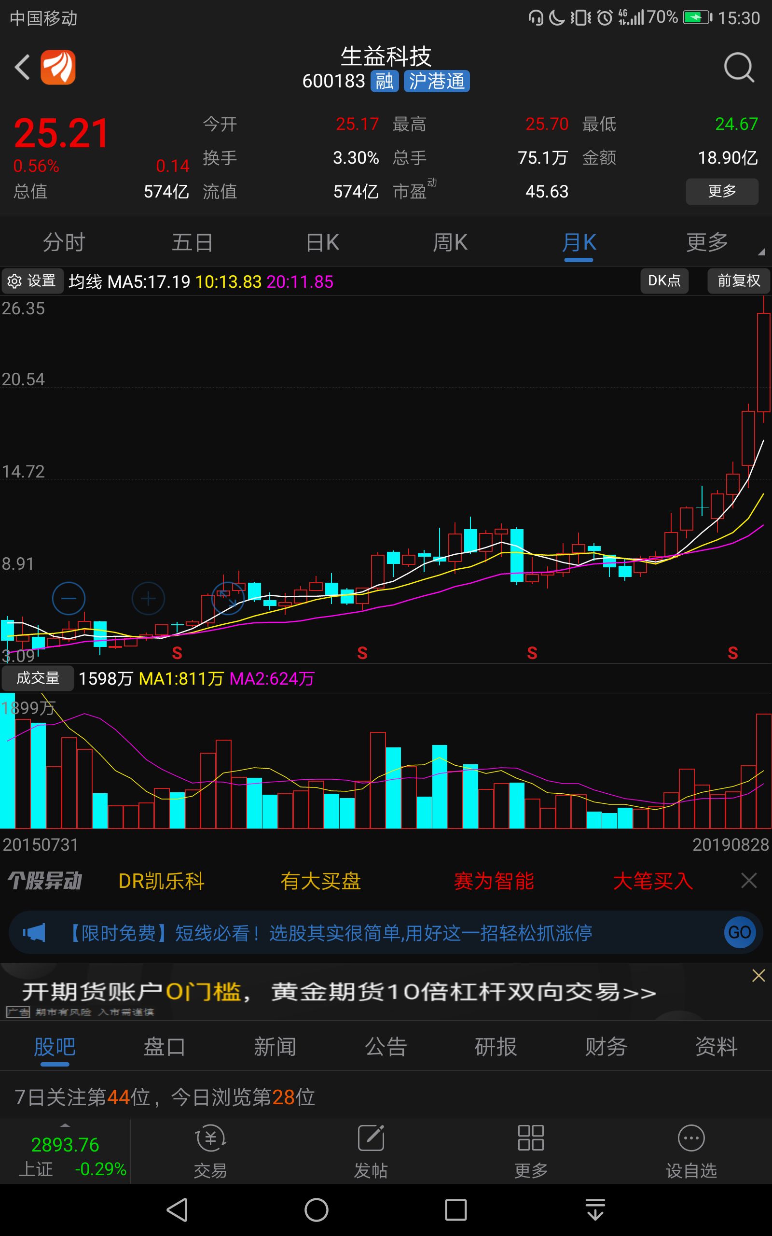Close the futures ad banner

(758, 975)
